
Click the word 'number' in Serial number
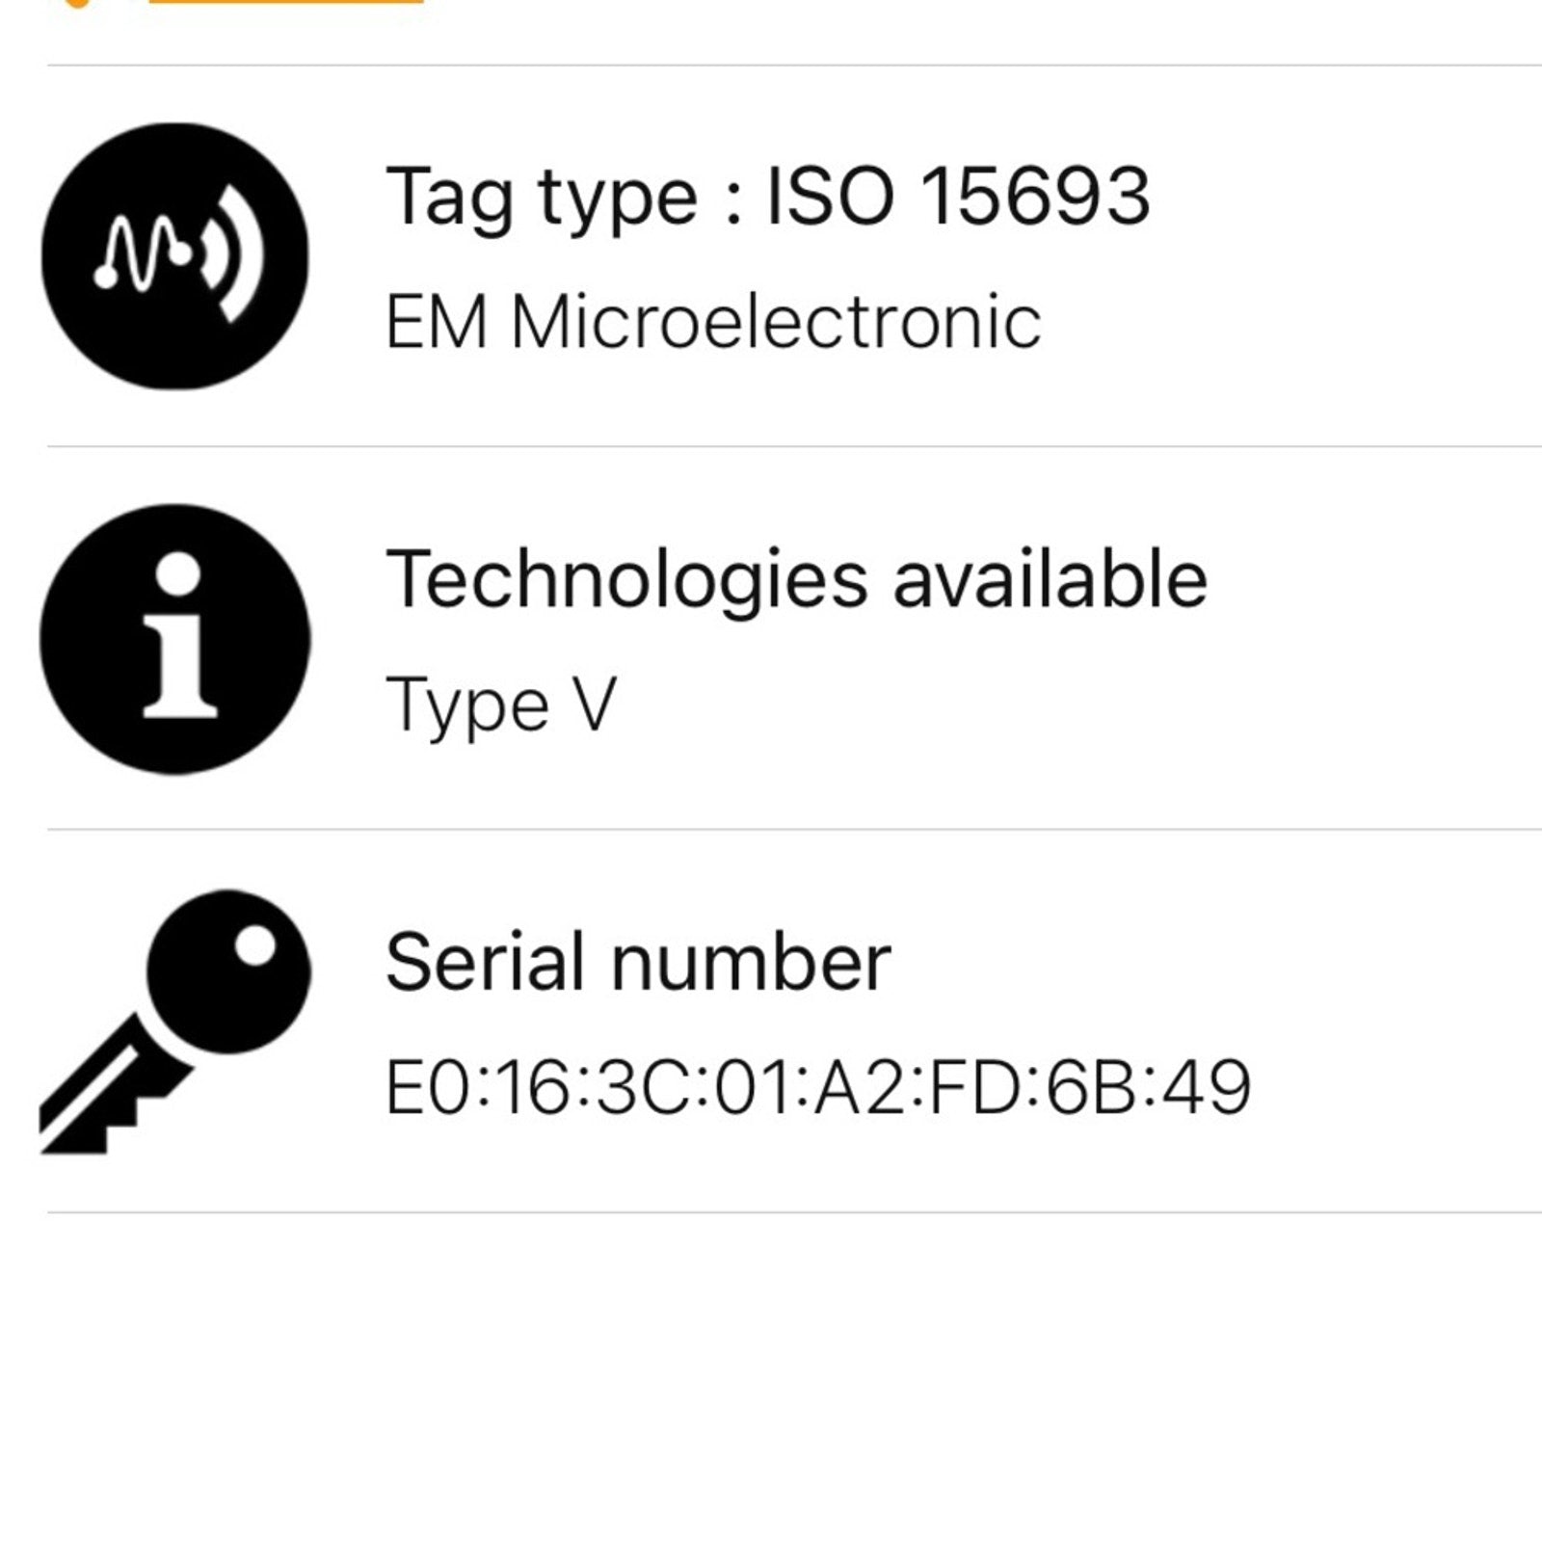[x=751, y=962]
